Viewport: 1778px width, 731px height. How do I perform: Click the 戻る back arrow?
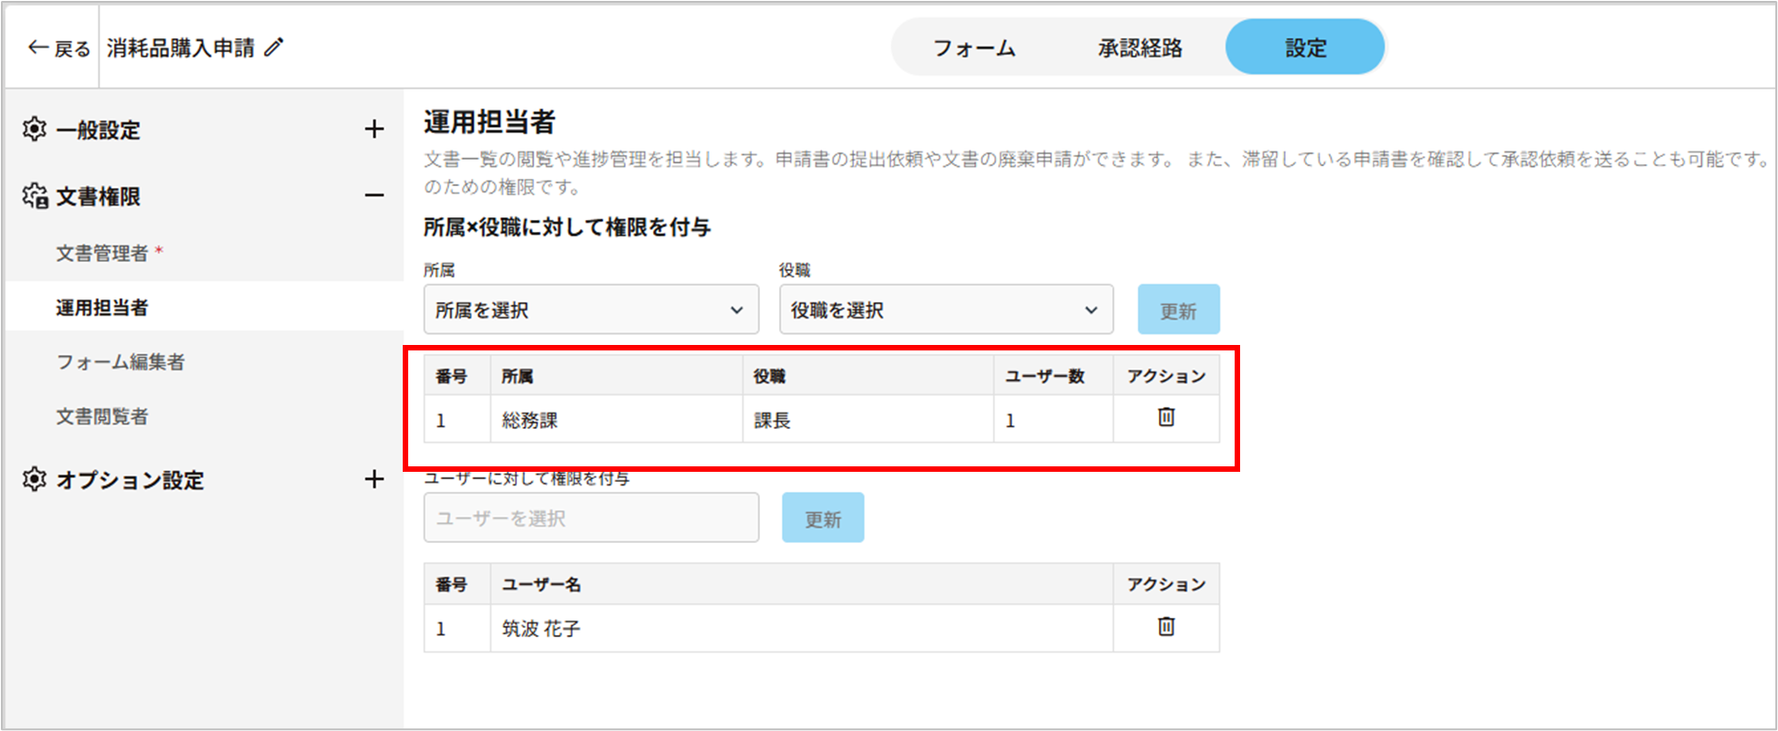38,47
